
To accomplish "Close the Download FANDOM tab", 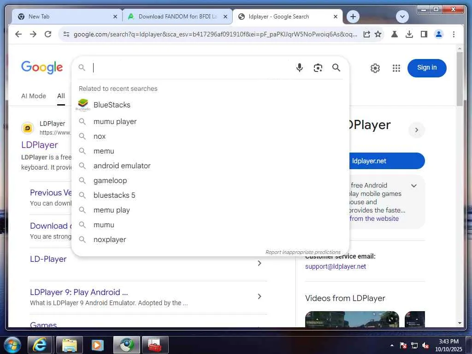I will 225,17.
